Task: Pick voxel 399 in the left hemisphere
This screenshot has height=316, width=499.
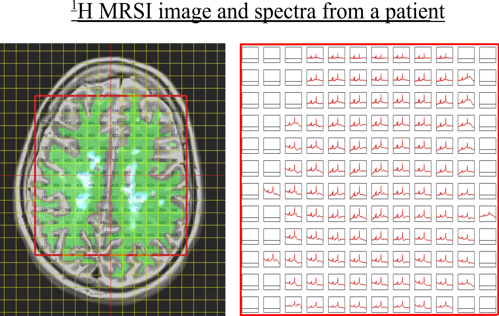Action: [68, 198]
